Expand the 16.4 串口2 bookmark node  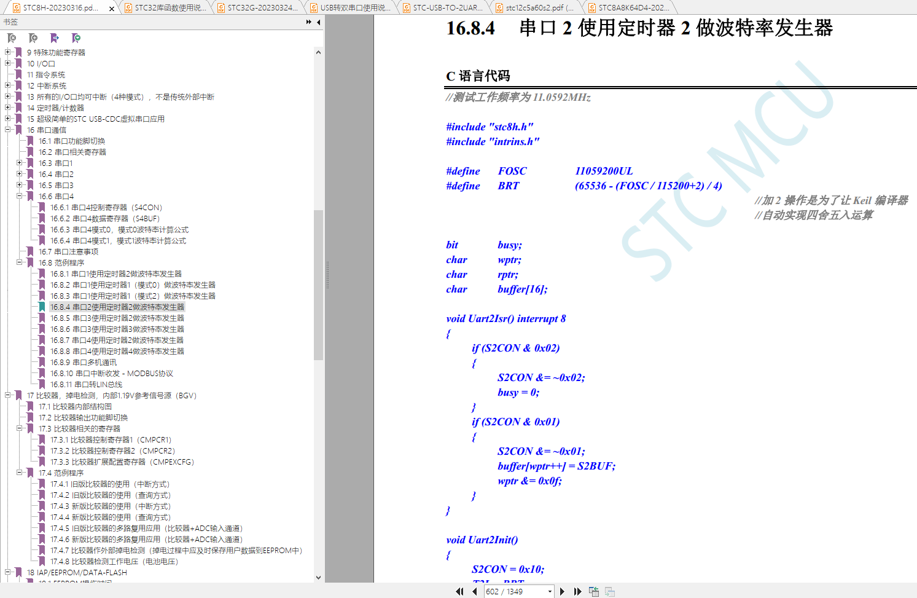click(20, 174)
